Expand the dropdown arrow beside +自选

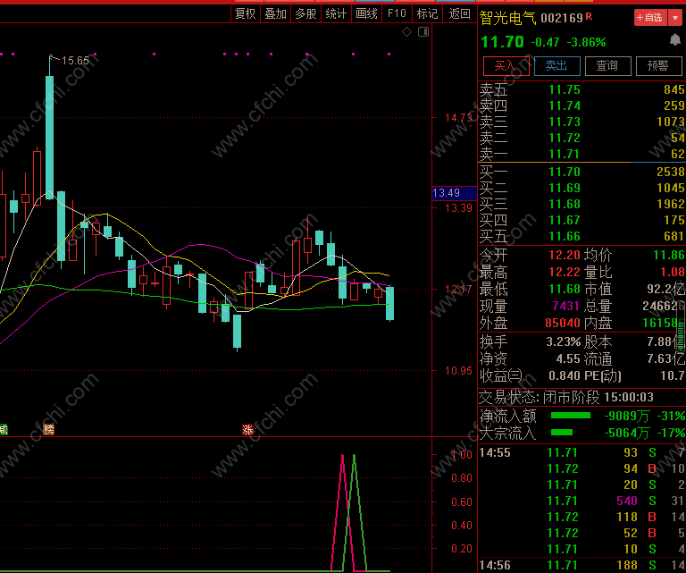(x=675, y=18)
